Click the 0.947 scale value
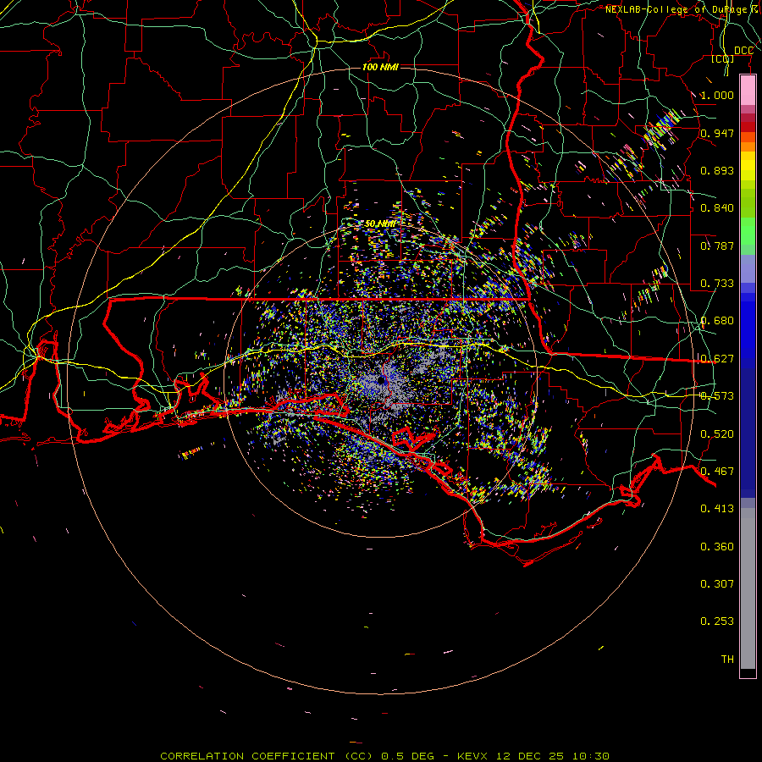Viewport: 762px width, 762px height. (x=717, y=133)
